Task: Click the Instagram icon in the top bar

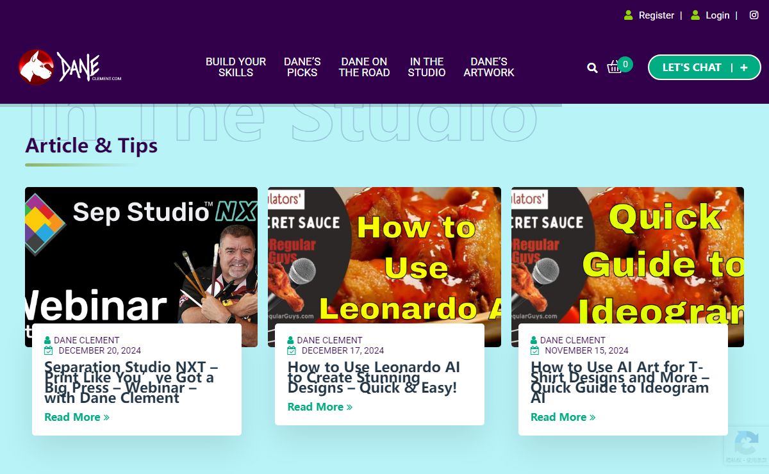Action: click(x=754, y=15)
